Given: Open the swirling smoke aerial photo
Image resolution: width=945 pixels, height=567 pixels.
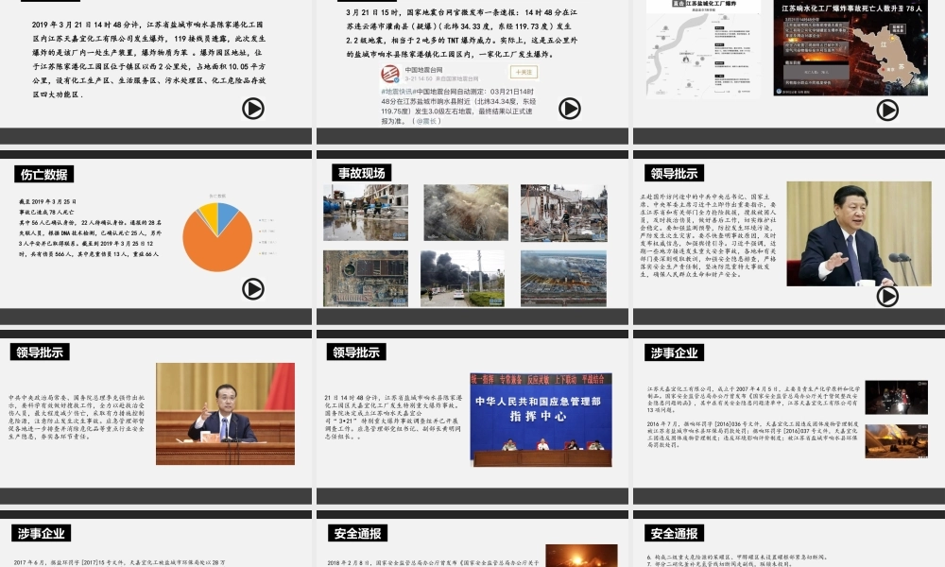Looking at the screenshot, I should click(466, 213).
